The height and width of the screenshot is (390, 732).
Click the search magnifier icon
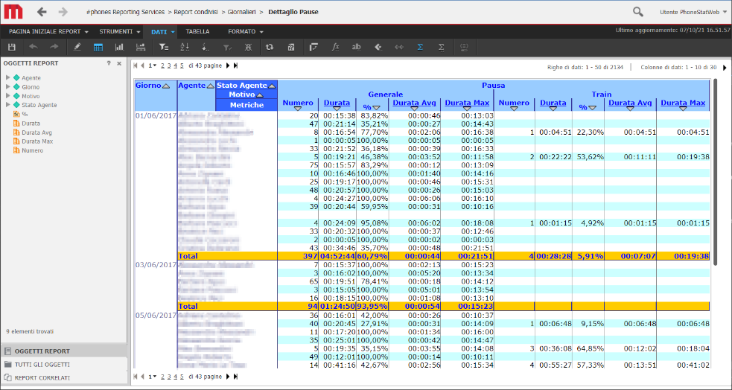(637, 12)
